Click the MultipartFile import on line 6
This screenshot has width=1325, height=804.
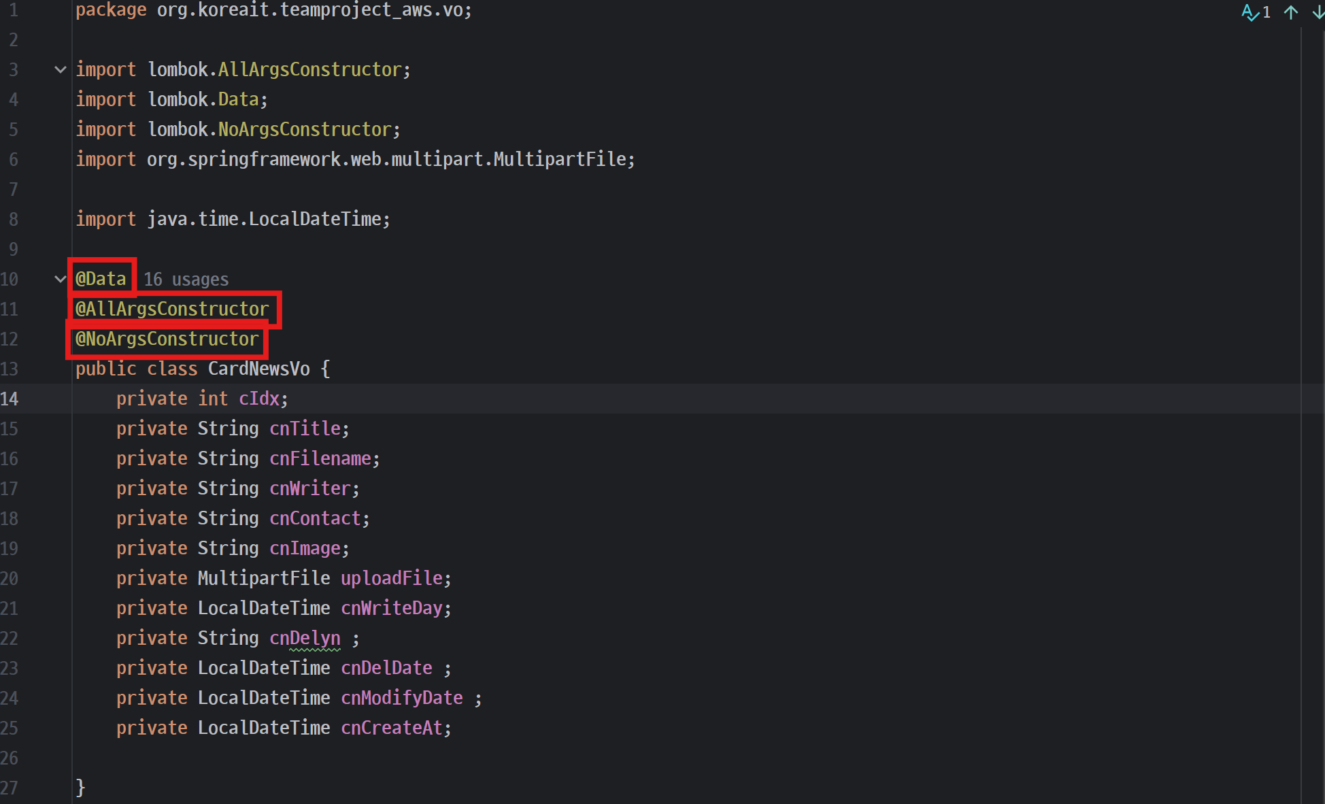click(559, 159)
